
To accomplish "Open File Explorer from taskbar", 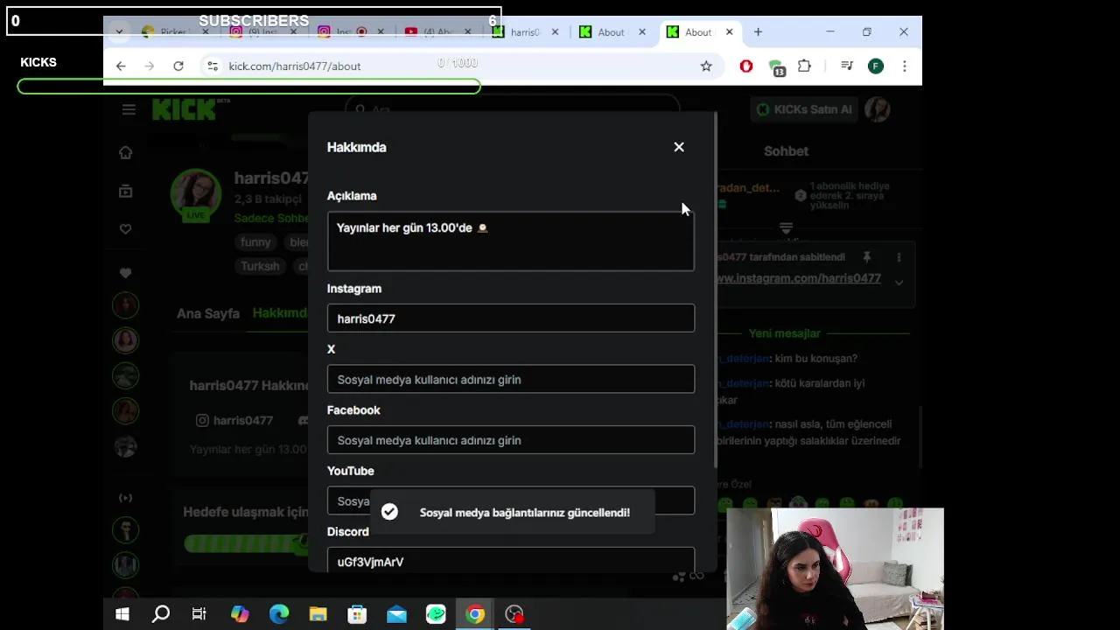I will coord(318,614).
